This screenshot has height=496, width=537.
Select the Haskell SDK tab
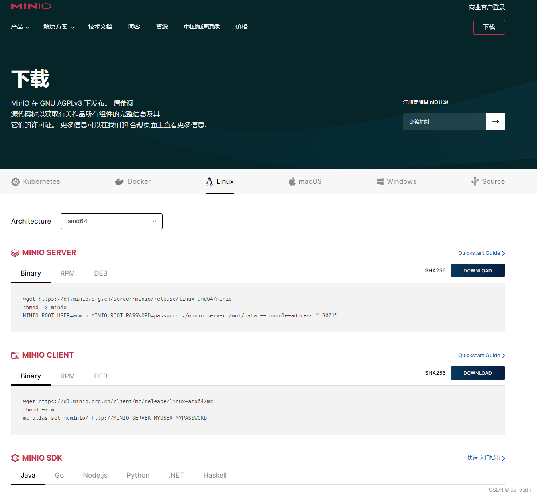[x=215, y=475]
